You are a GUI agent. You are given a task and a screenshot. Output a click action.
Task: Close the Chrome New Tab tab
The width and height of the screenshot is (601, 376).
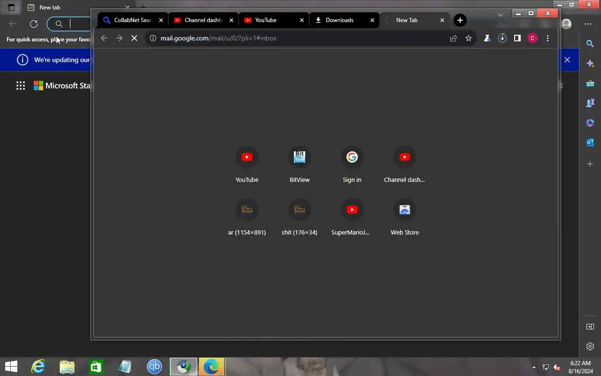(442, 20)
